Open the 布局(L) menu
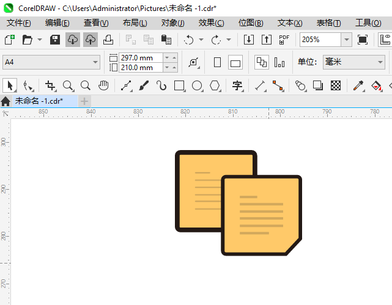 [135, 23]
